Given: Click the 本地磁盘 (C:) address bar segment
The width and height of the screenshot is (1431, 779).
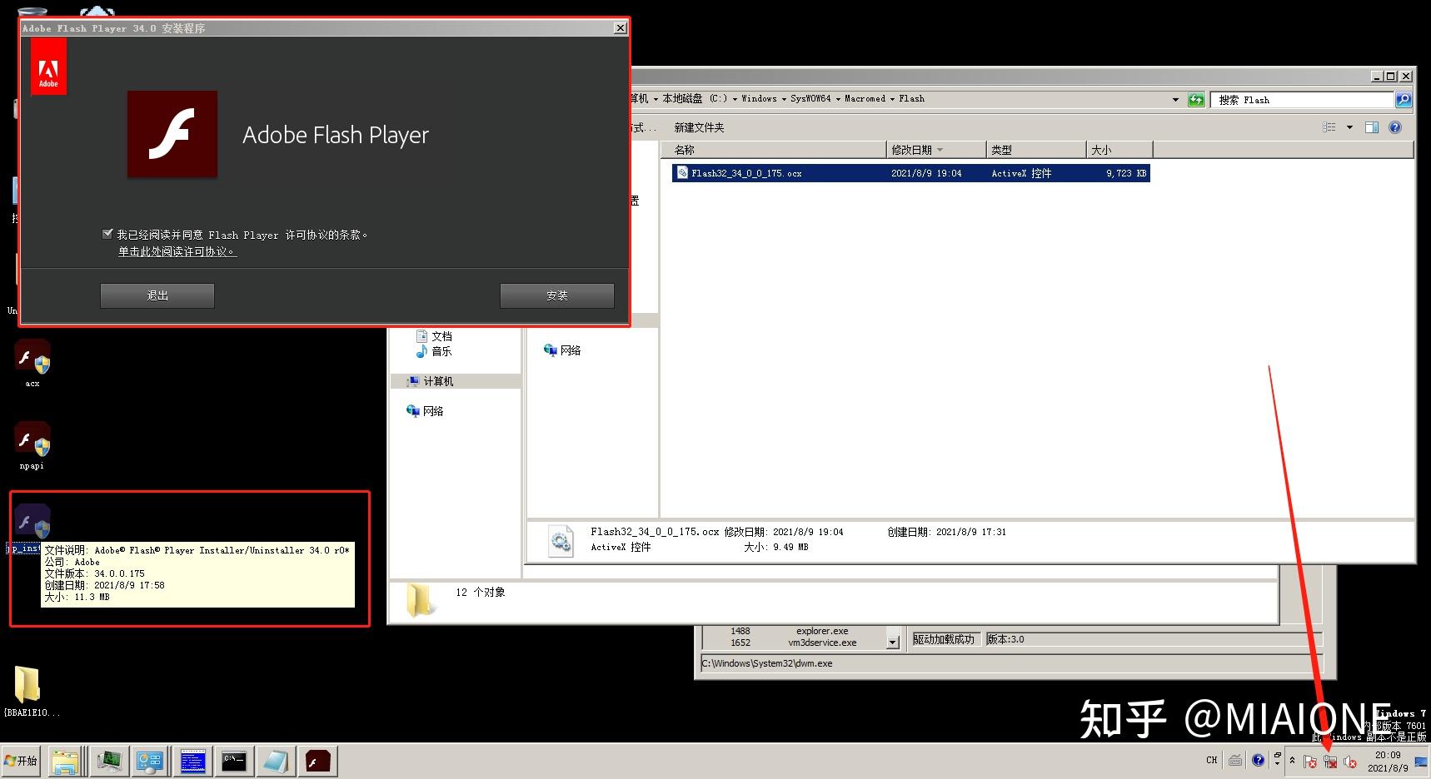Looking at the screenshot, I should coord(695,98).
